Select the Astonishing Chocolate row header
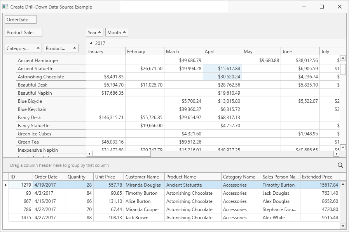Image resolution: width=349 pixels, height=232 pixels. click(51, 77)
